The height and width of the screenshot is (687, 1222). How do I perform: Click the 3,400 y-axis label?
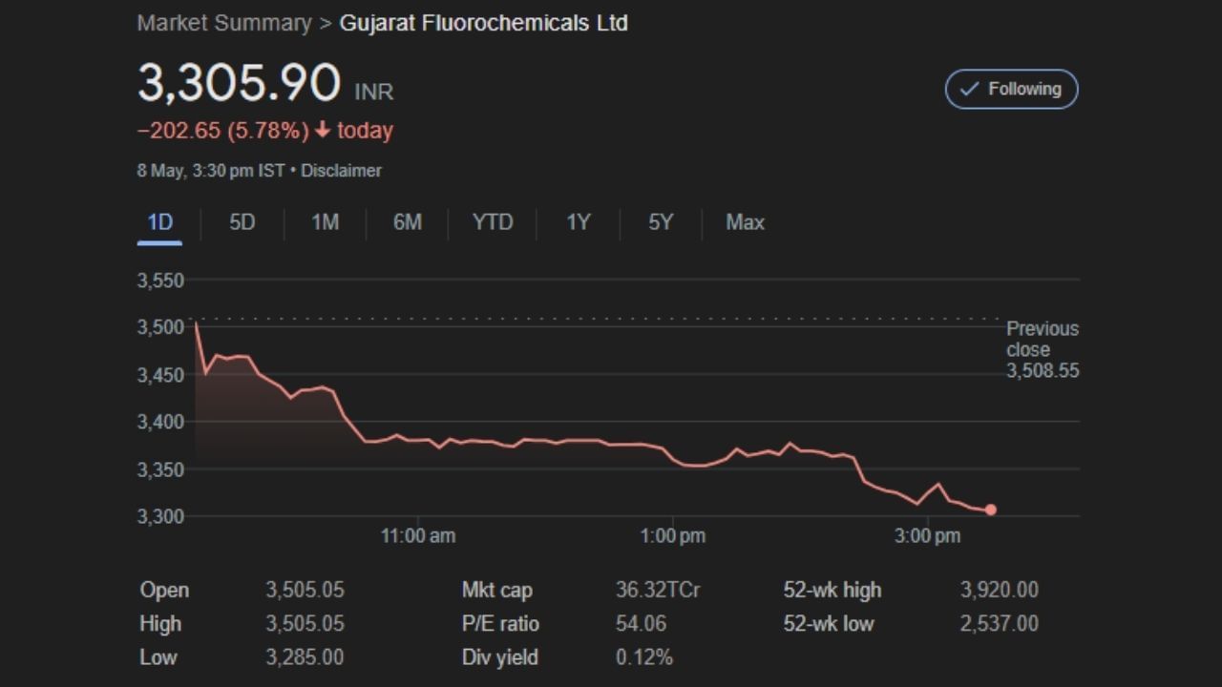tap(160, 422)
